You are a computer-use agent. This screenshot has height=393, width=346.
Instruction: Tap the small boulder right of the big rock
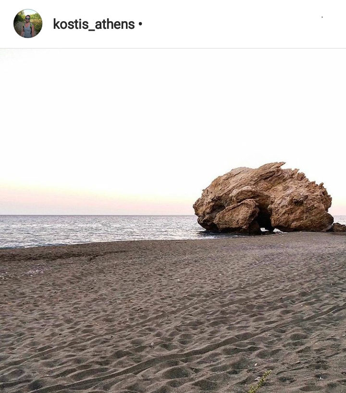[338, 227]
